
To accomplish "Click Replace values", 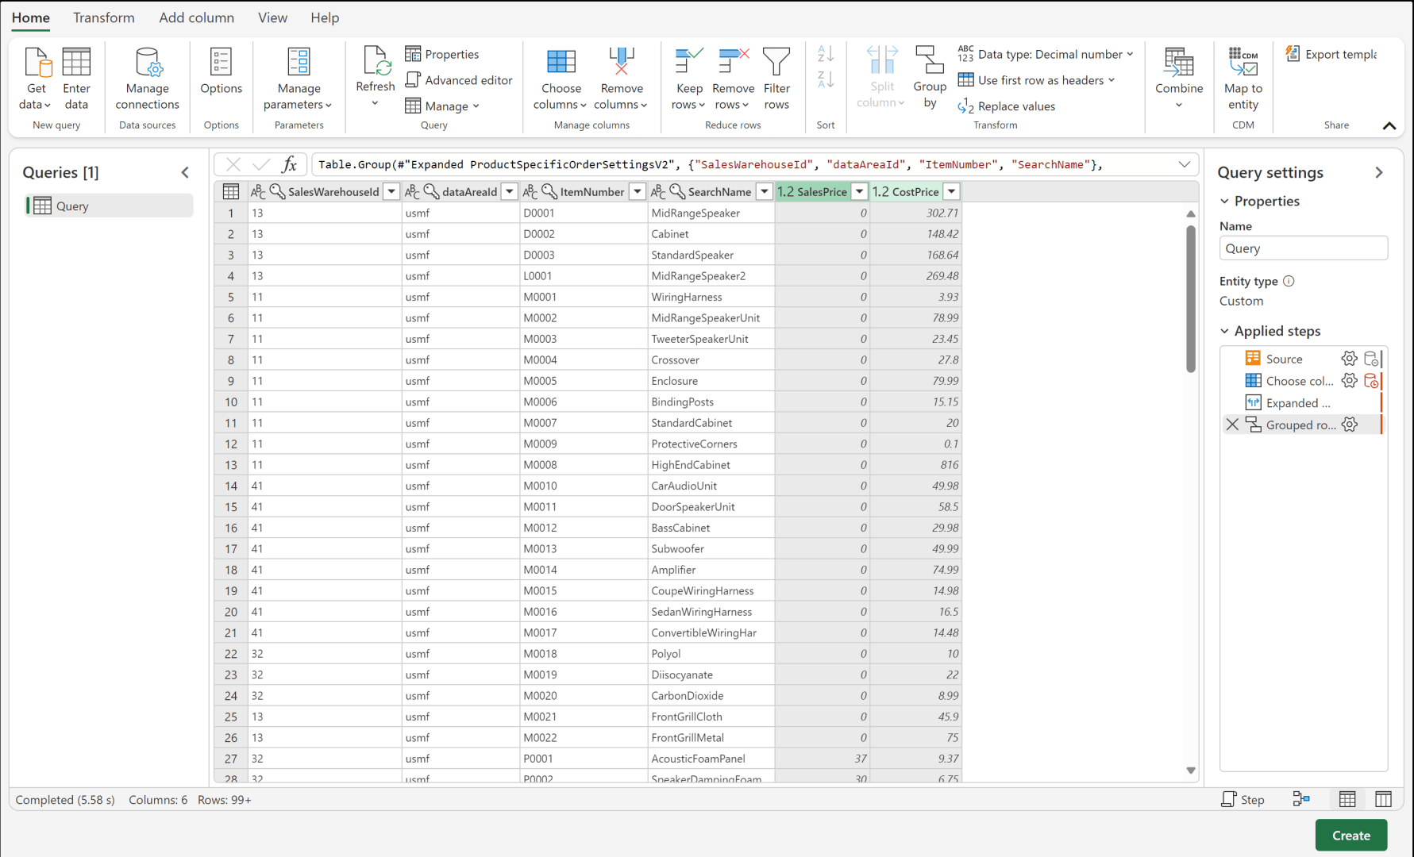I will [x=1007, y=106].
